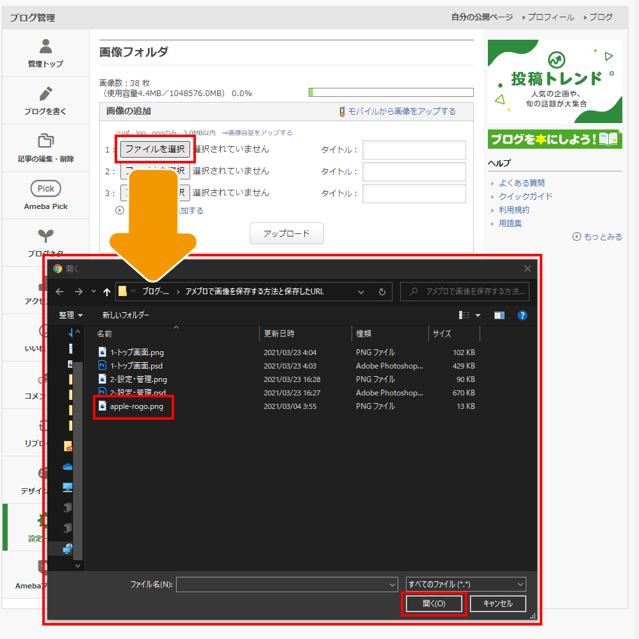Click Network icon in navigation pane
The image size is (639, 639).
(x=68, y=549)
